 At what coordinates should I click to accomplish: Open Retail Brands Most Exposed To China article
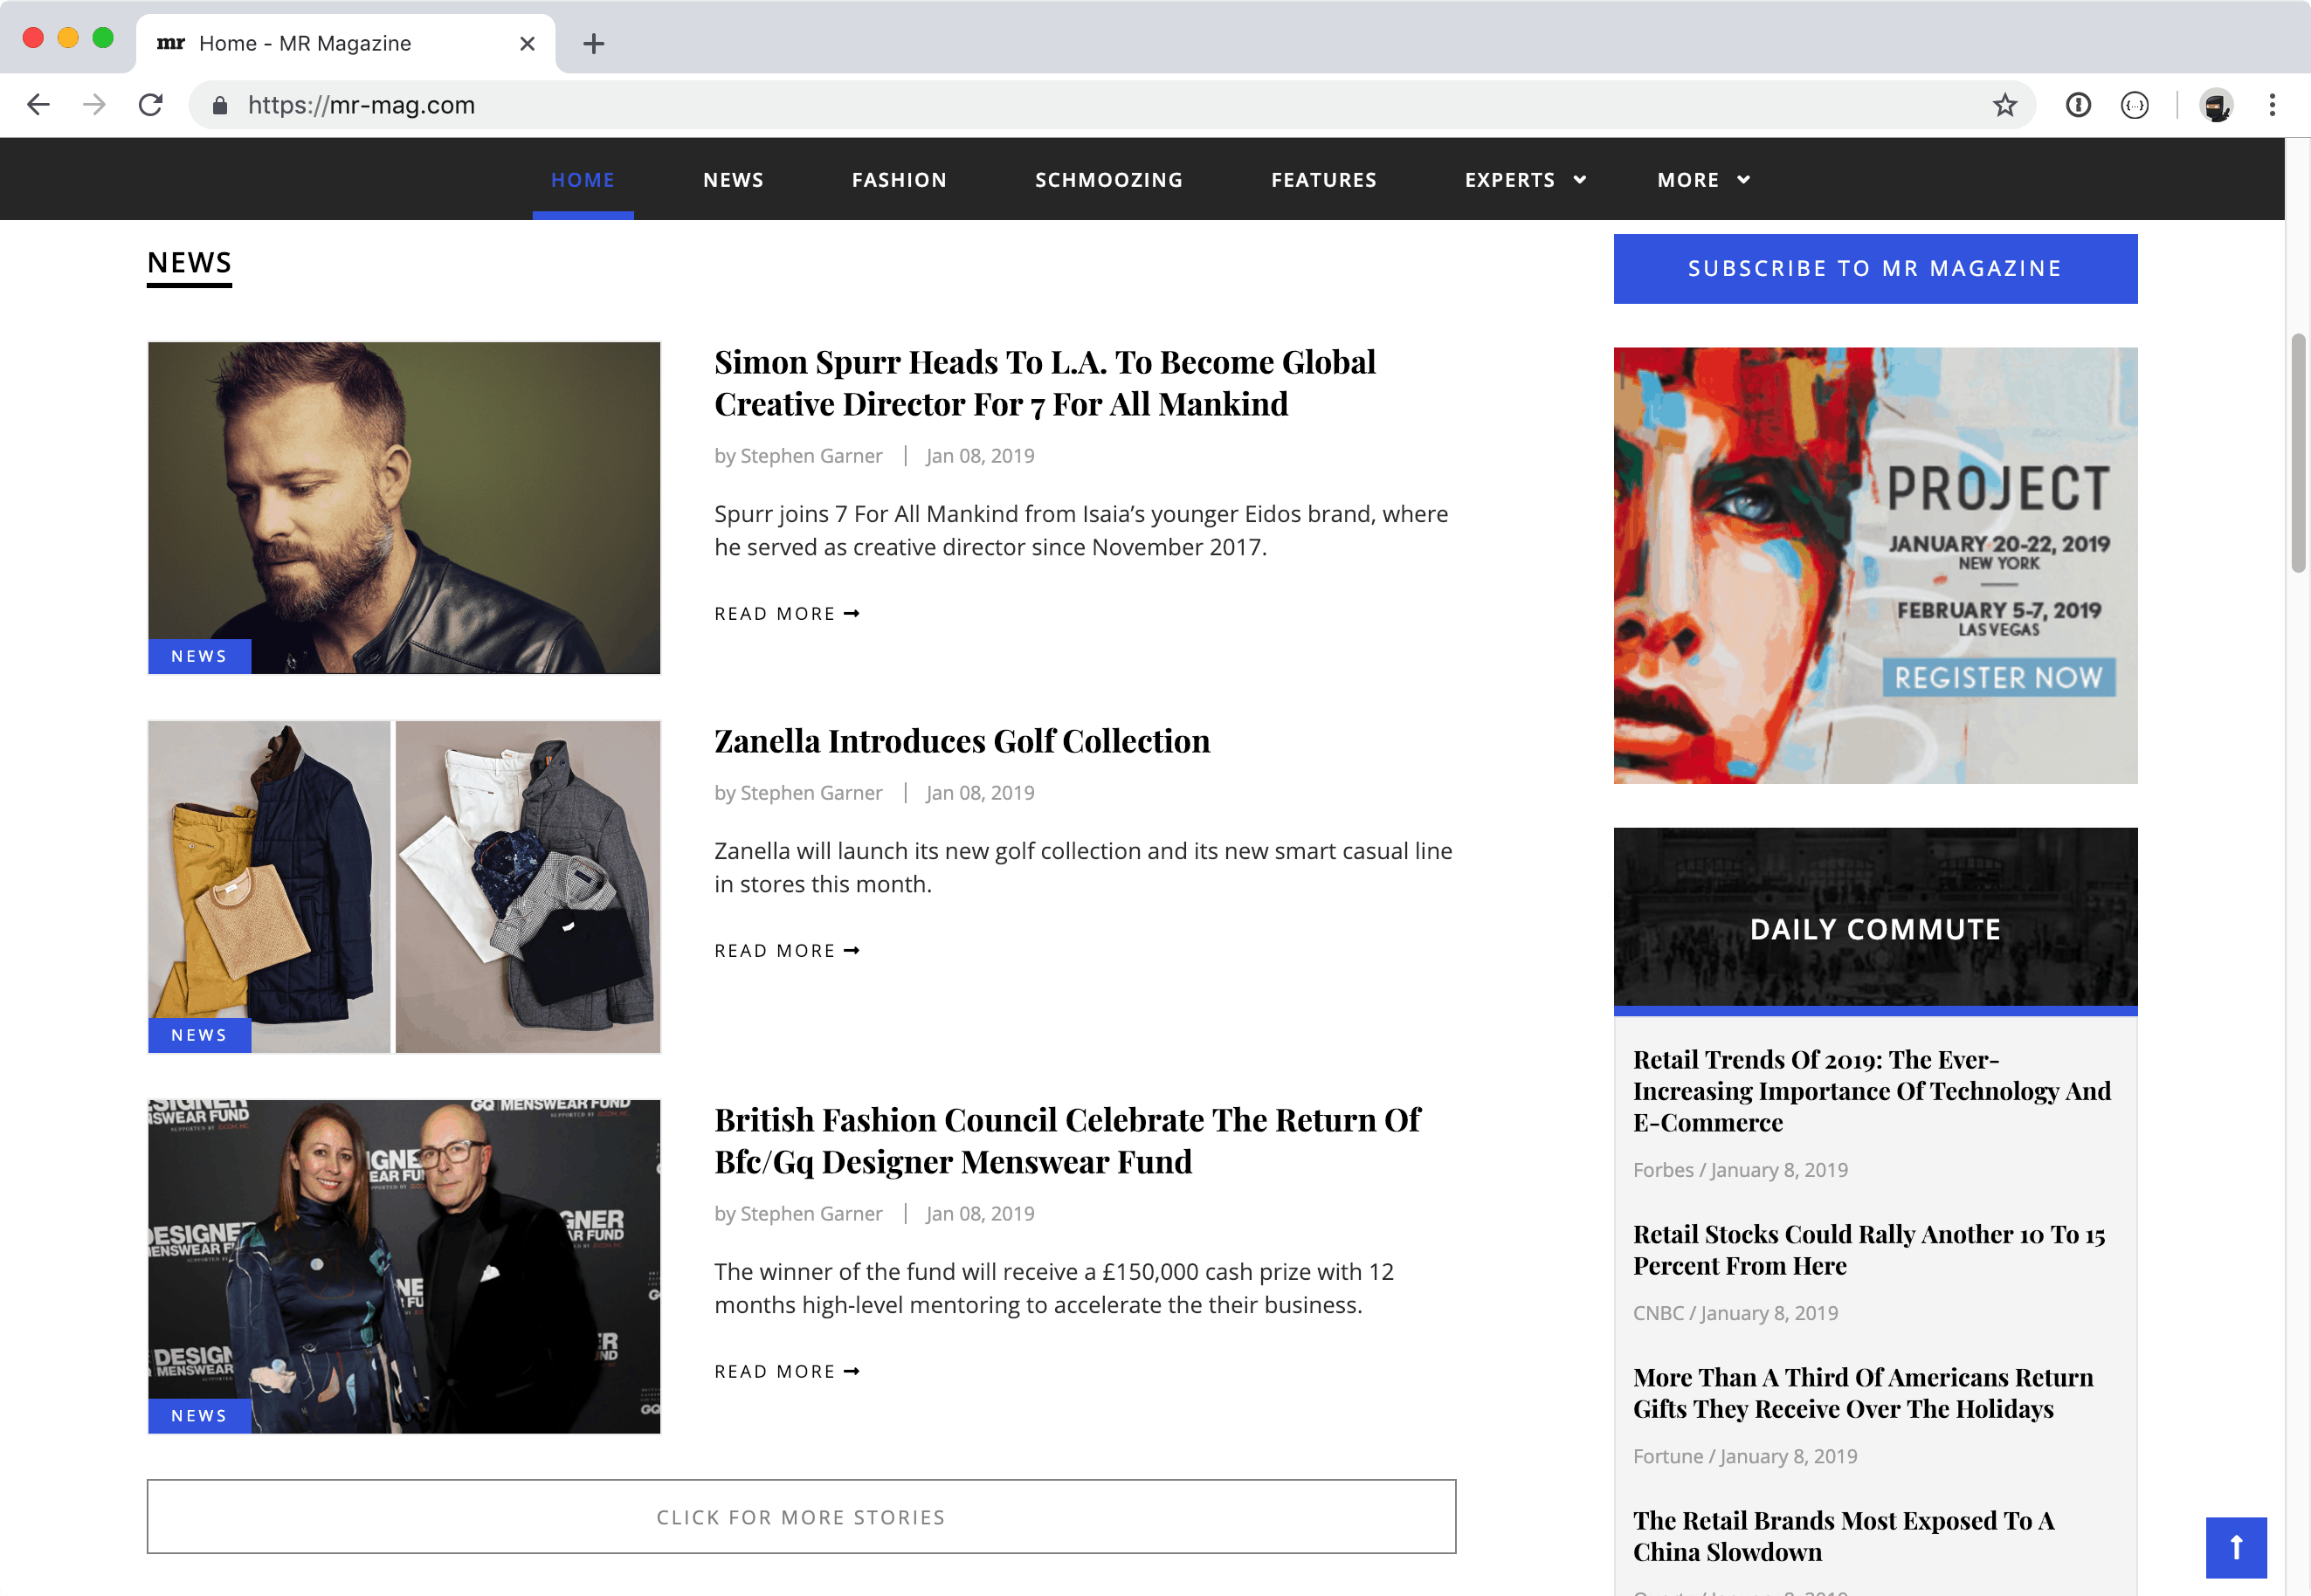click(1844, 1536)
